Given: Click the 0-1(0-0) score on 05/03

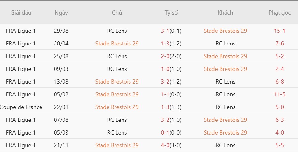Looking at the screenshot, I should point(171,133).
